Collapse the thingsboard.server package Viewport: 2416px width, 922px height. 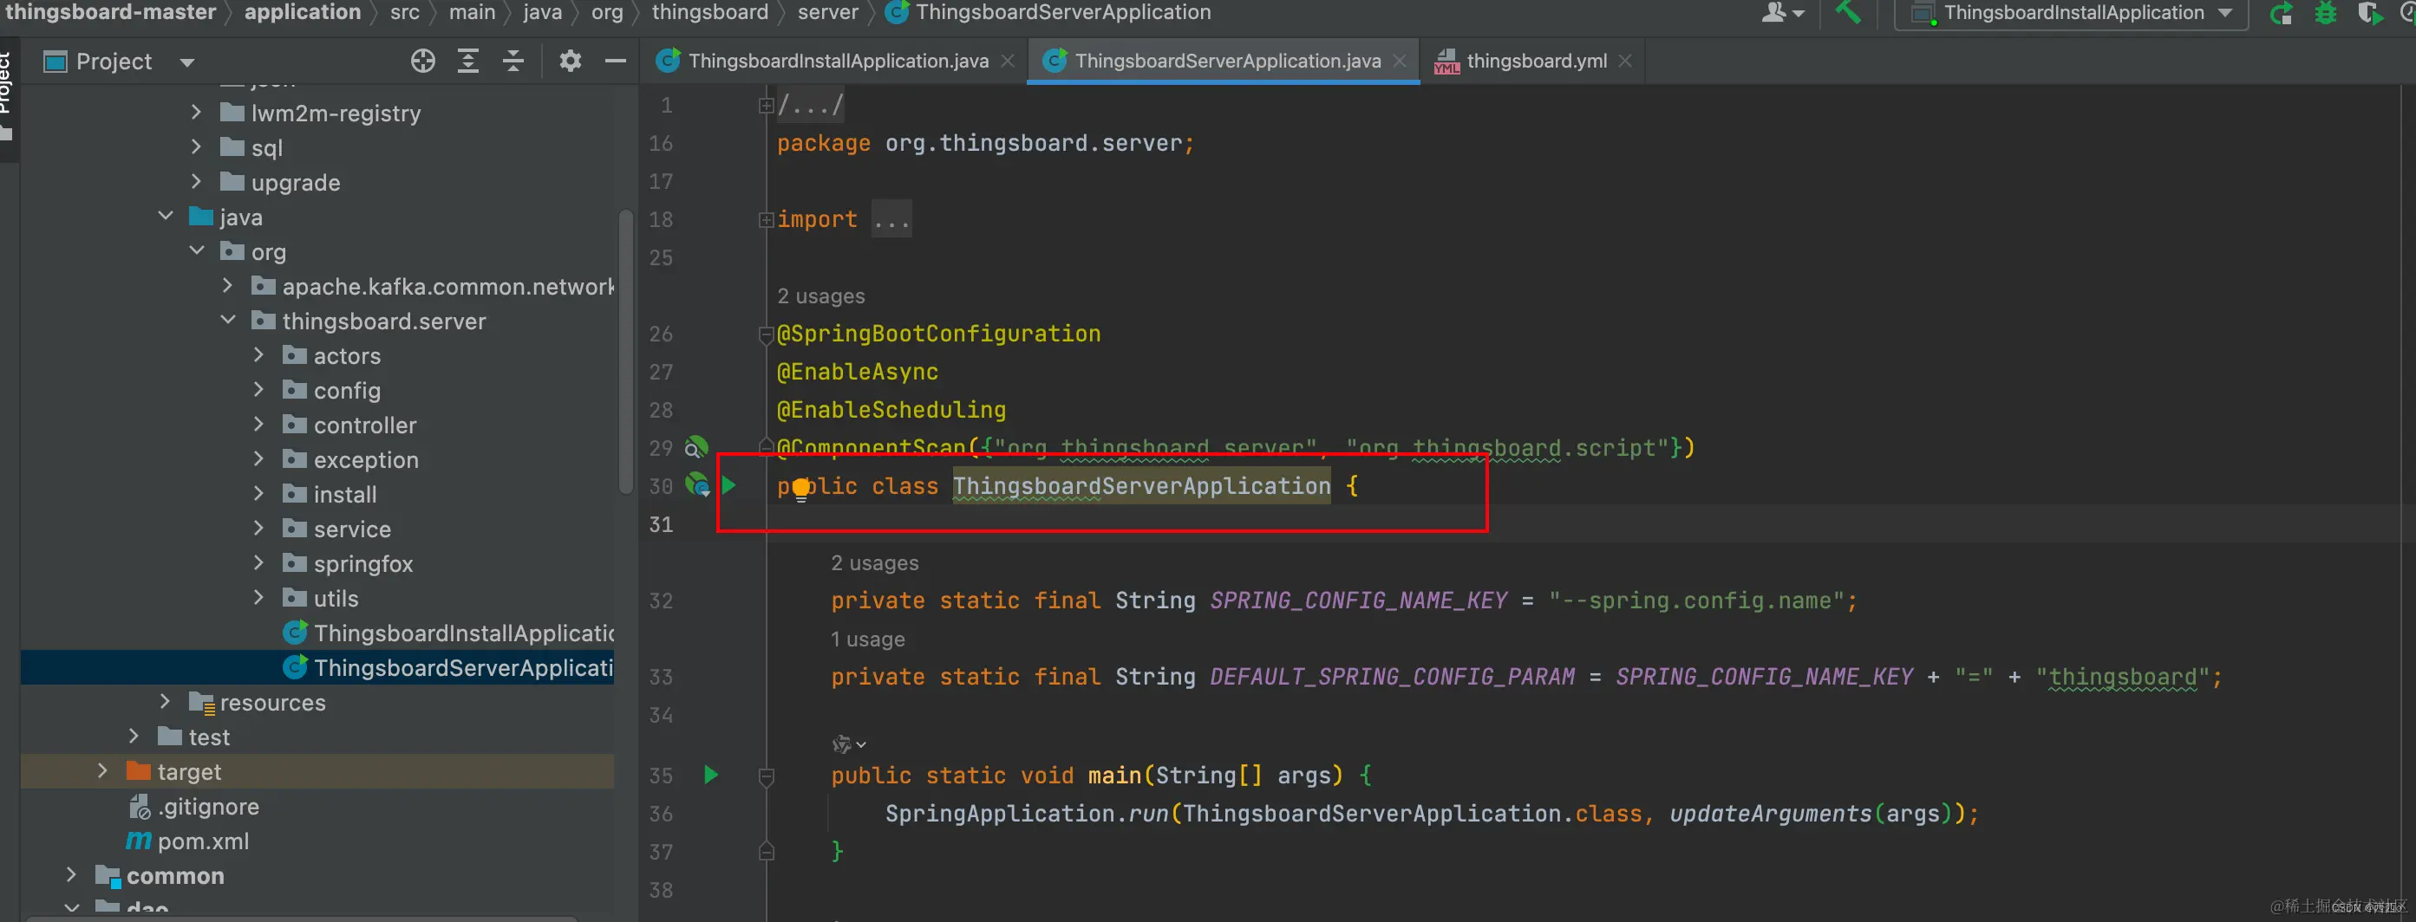pos(228,321)
